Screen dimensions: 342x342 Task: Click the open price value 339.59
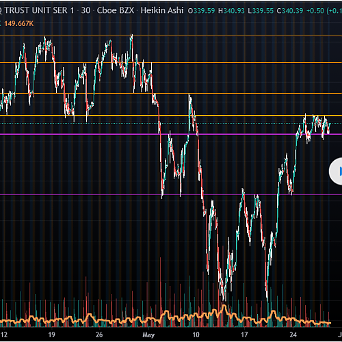(x=204, y=11)
